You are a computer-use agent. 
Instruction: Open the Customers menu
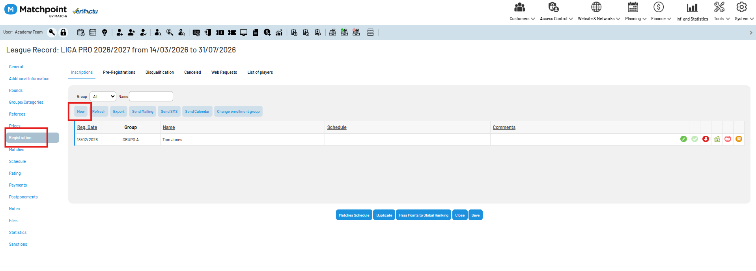522,12
